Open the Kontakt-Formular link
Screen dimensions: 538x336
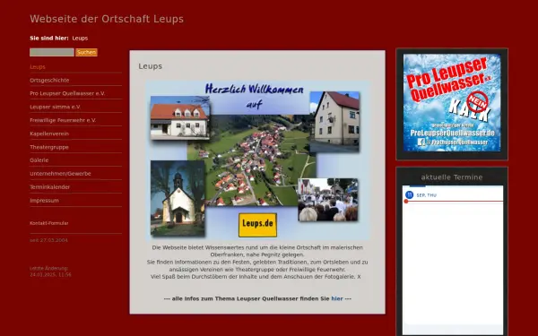[49, 223]
